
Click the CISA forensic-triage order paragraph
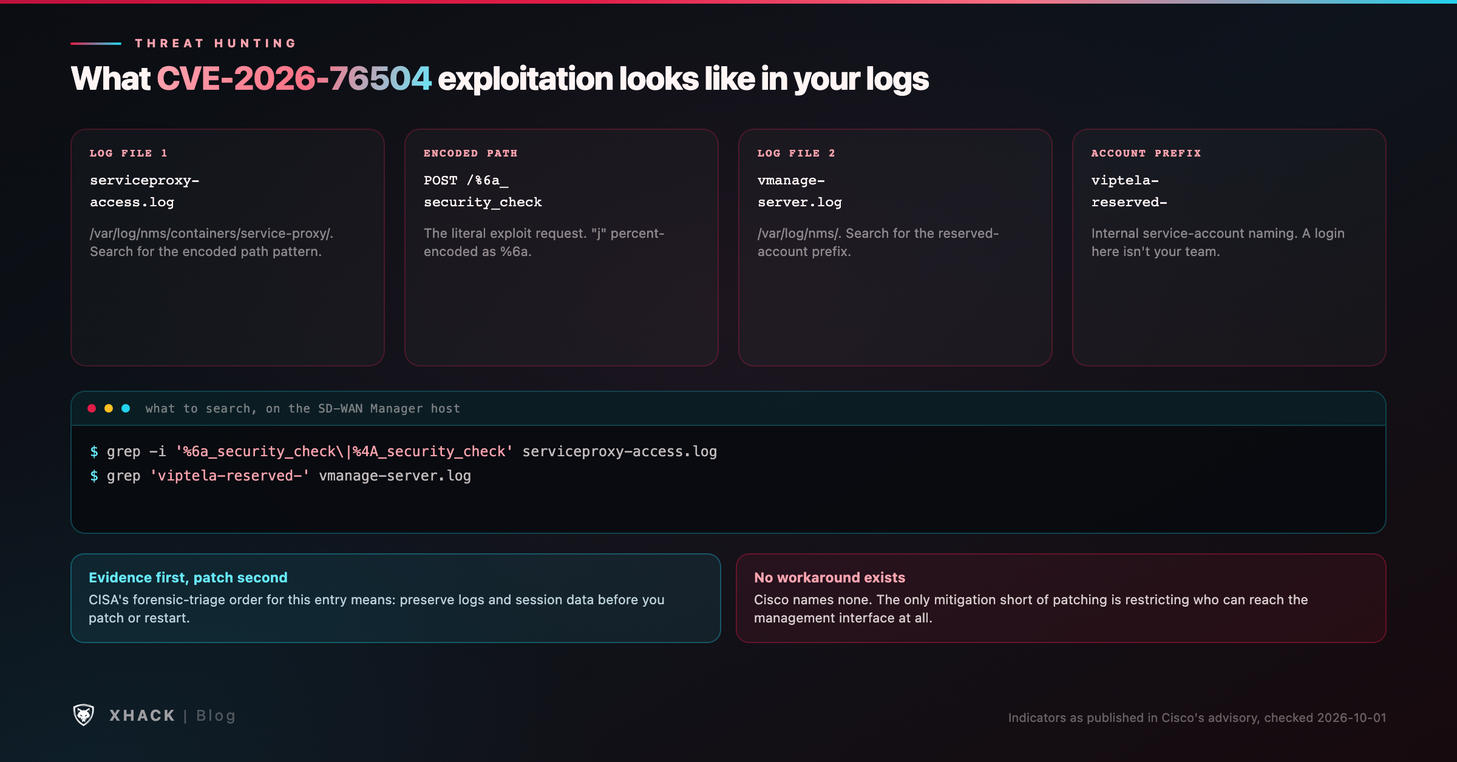pyautogui.click(x=376, y=609)
